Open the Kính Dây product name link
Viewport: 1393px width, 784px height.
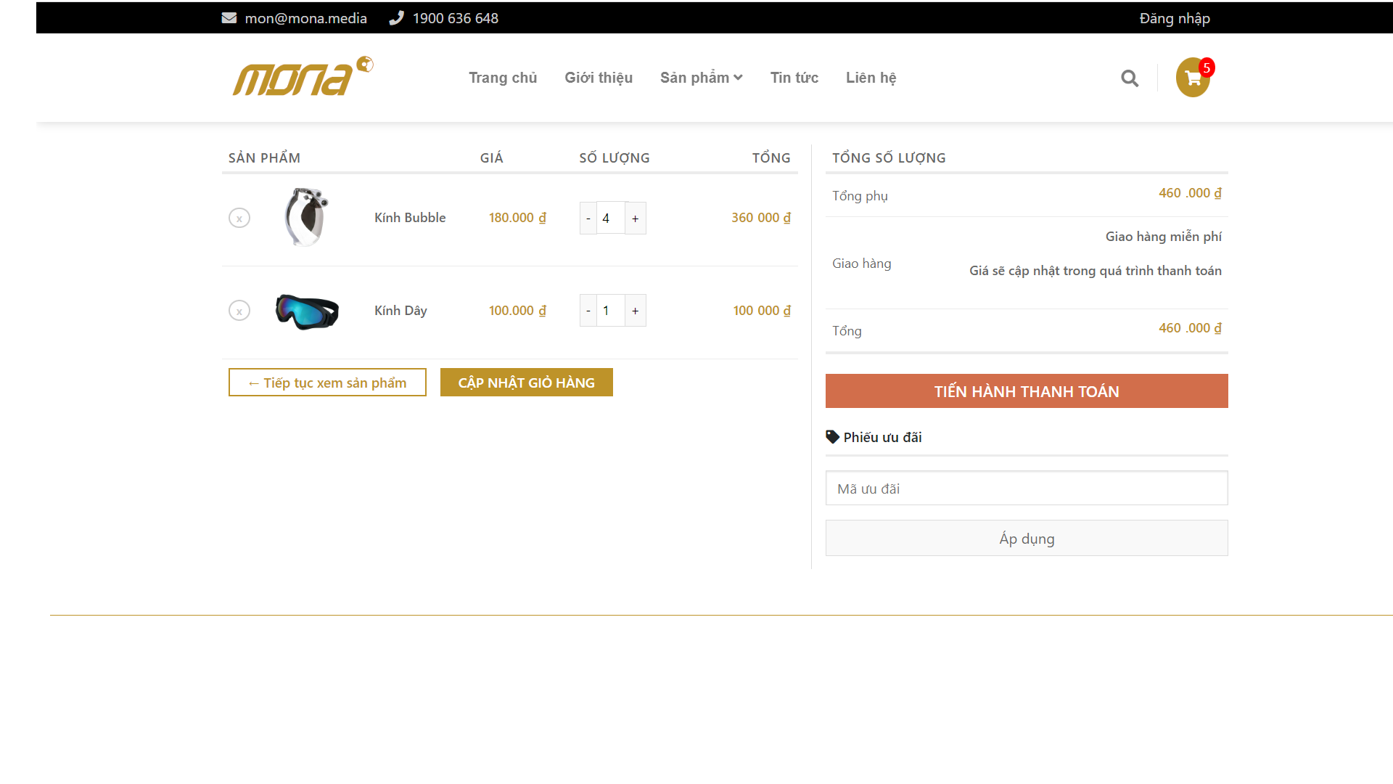(x=400, y=311)
